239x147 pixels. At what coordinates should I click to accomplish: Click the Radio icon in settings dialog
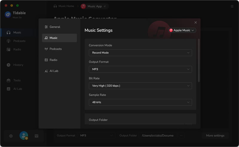46,60
